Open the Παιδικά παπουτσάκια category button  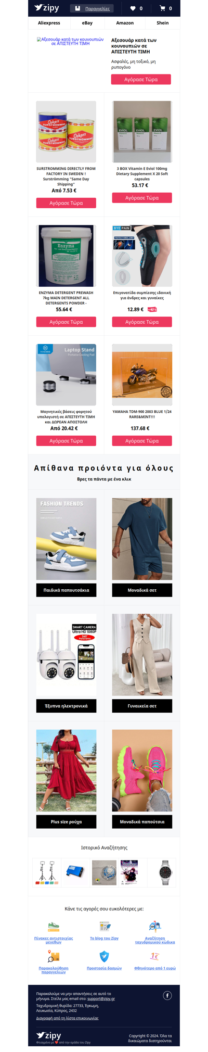[x=66, y=590]
